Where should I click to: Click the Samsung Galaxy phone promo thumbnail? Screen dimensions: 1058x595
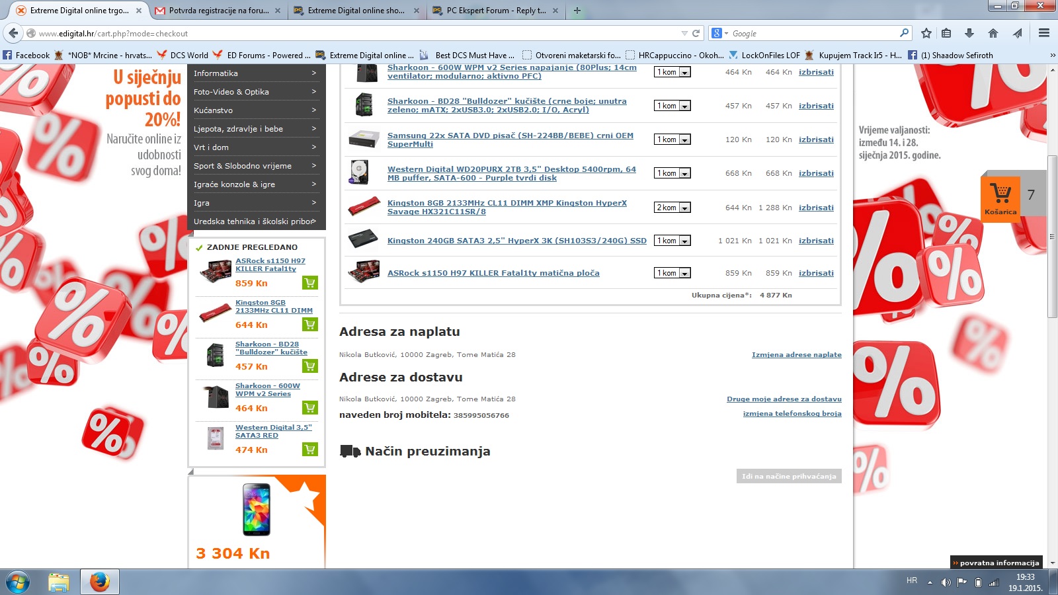257,509
